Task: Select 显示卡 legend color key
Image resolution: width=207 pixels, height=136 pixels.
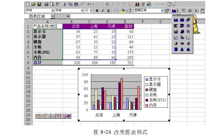Action: coord(146,79)
